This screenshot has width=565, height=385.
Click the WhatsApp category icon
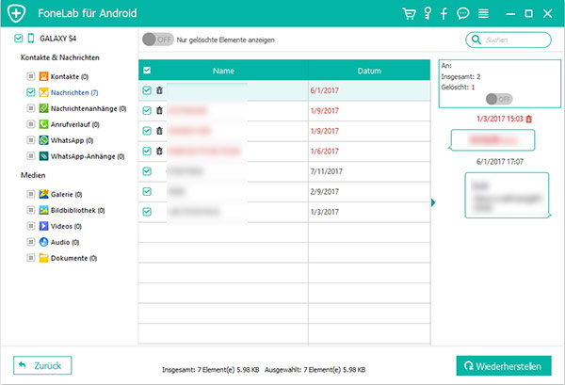(x=44, y=139)
